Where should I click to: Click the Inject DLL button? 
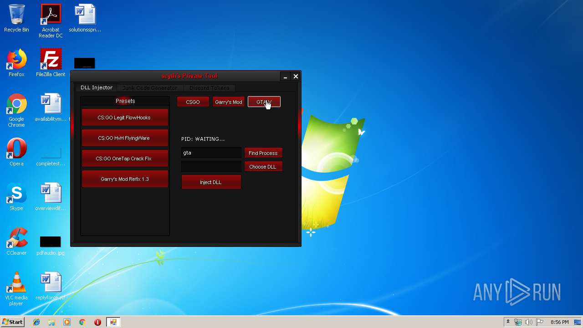(x=211, y=182)
